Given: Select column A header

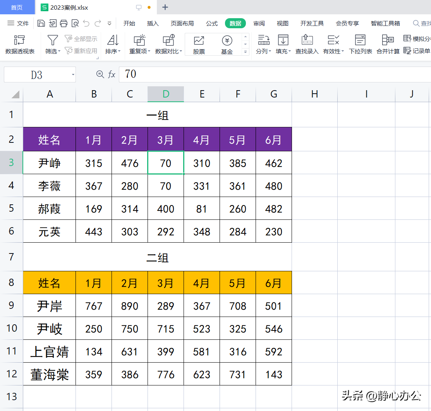Looking at the screenshot, I should coord(50,94).
